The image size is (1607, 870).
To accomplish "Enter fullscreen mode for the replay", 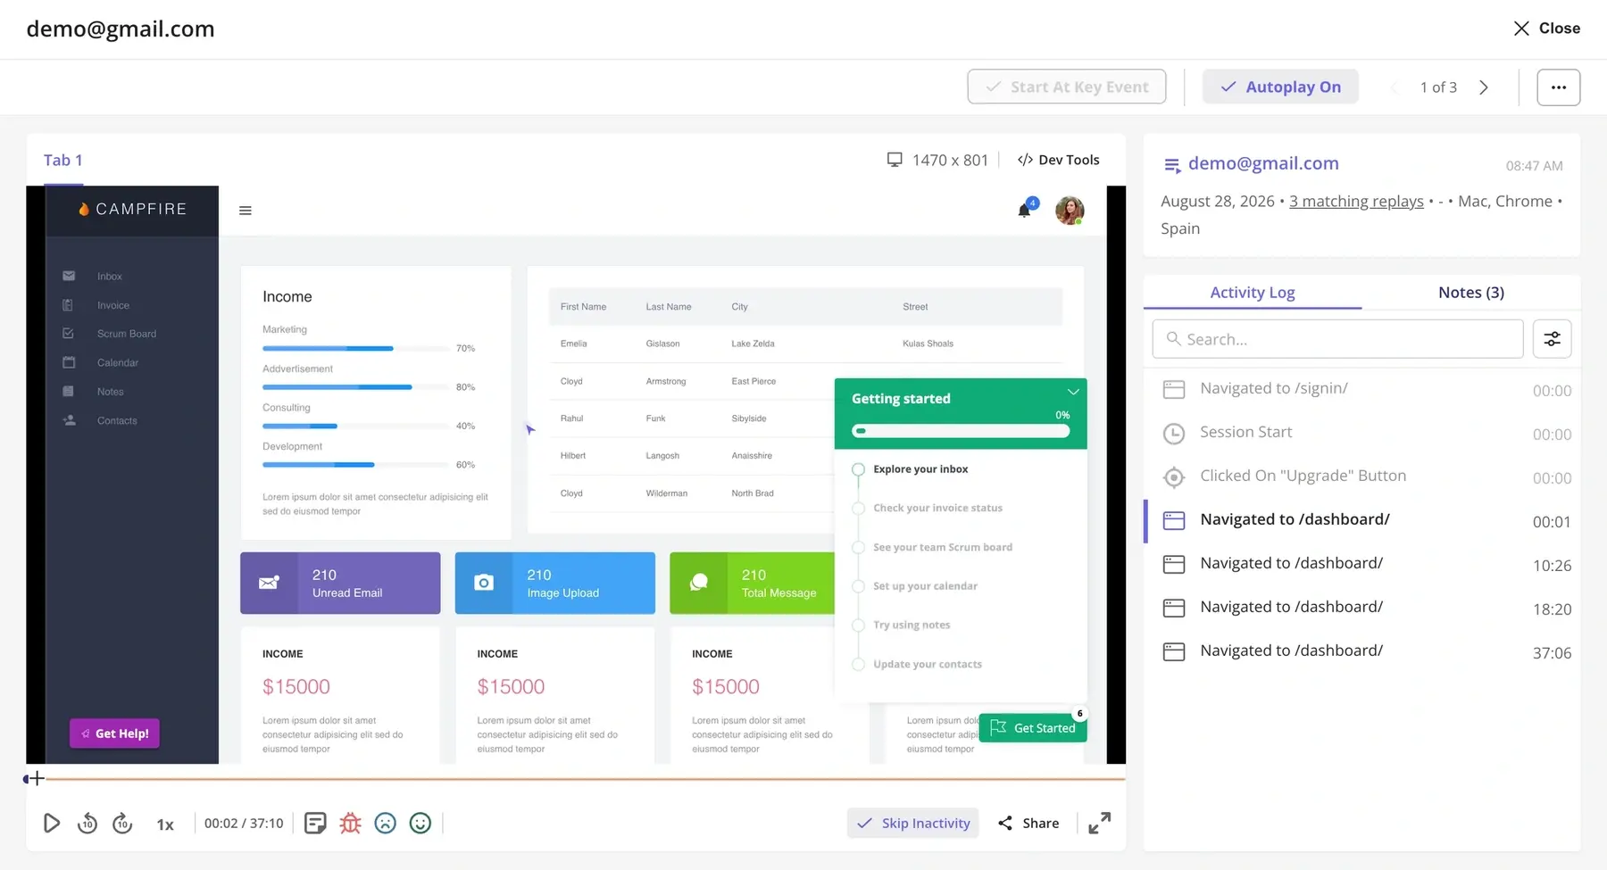I will pyautogui.click(x=1100, y=823).
